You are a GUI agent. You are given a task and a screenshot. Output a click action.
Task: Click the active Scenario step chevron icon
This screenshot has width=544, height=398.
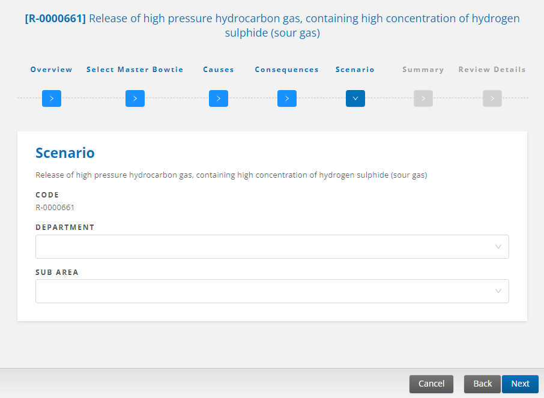[355, 98]
